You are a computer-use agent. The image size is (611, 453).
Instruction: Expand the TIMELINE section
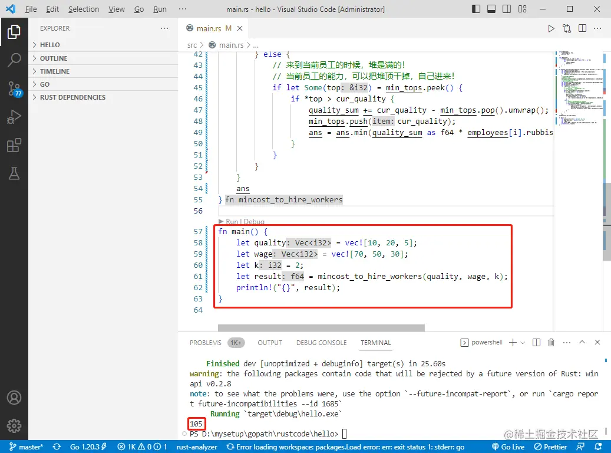click(103, 71)
